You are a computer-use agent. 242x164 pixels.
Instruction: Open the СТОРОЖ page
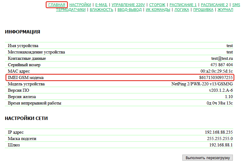pos(157,5)
